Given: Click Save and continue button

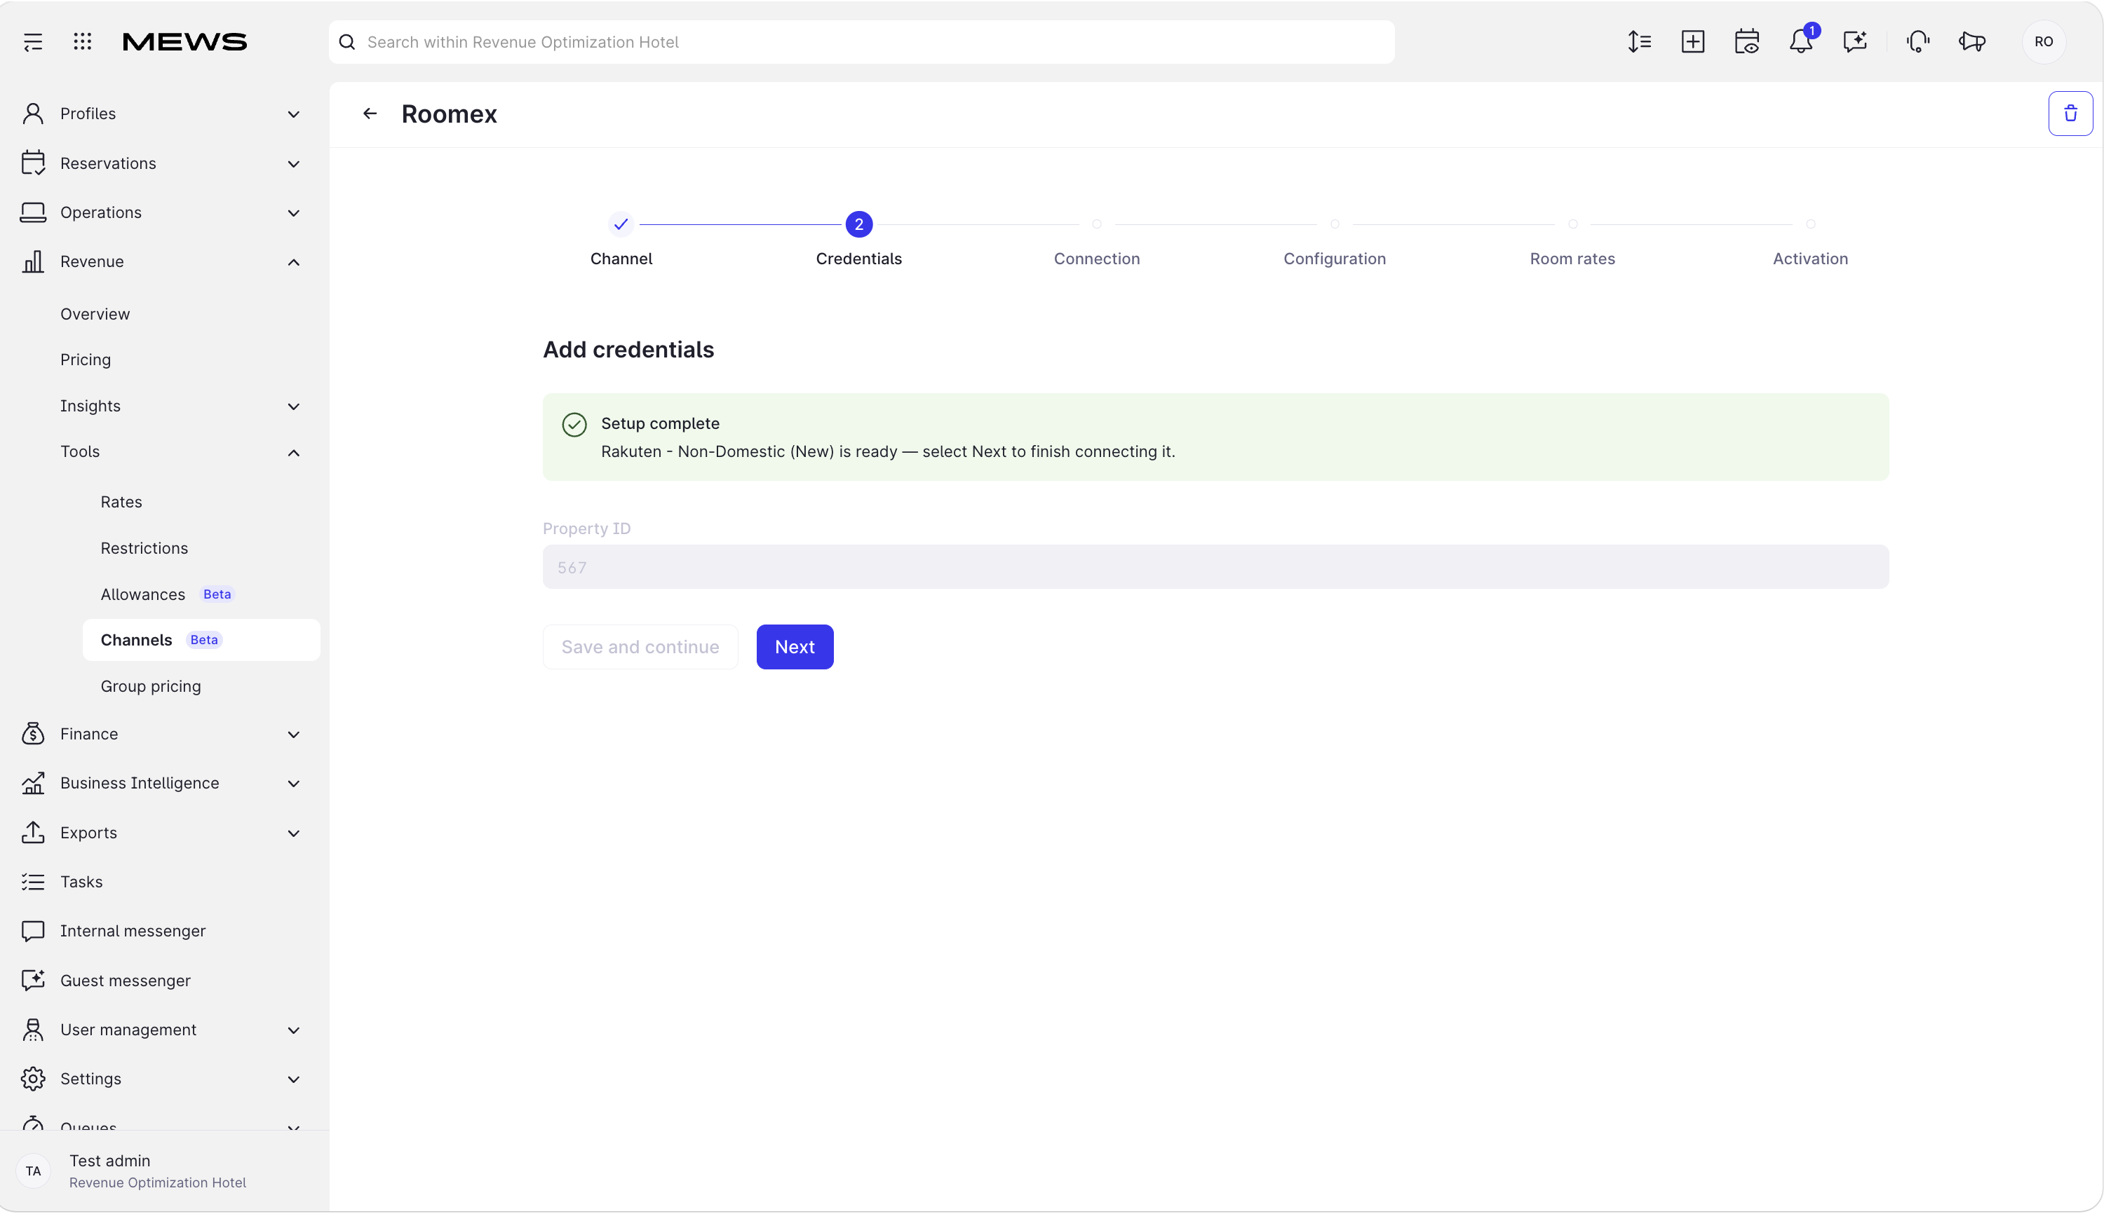Looking at the screenshot, I should click(640, 647).
